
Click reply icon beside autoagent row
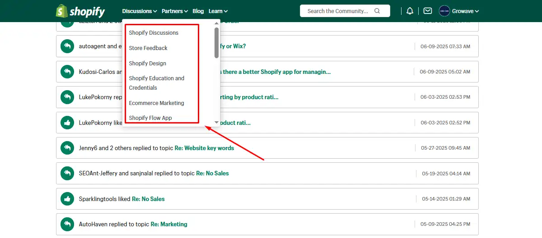[x=67, y=46]
